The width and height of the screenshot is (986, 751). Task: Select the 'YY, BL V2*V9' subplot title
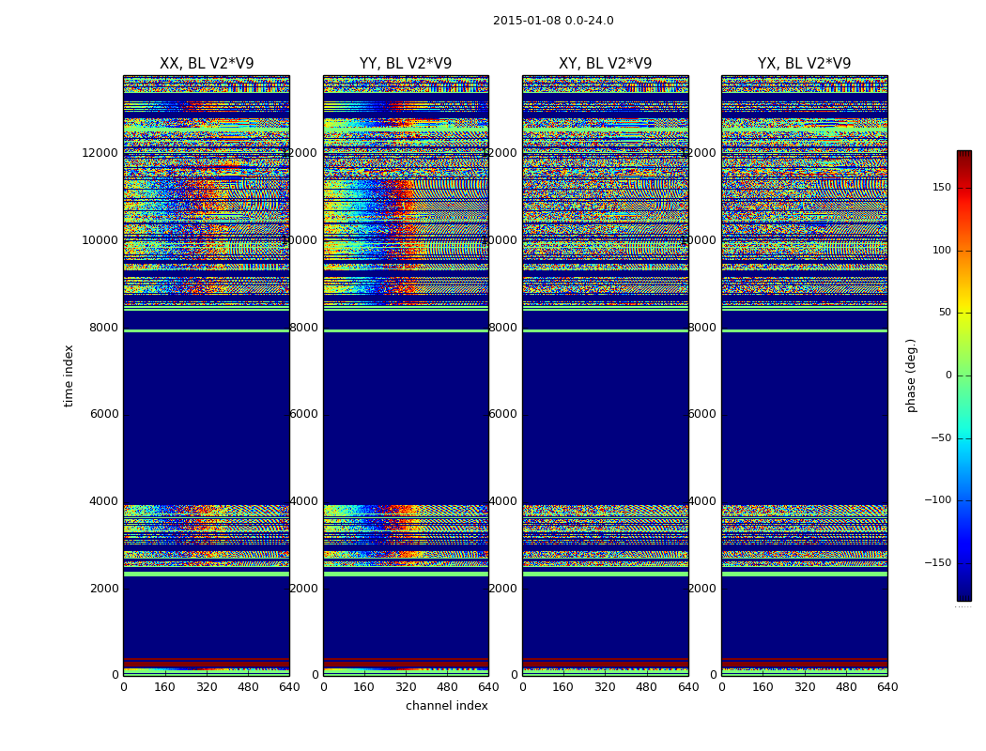pos(406,64)
